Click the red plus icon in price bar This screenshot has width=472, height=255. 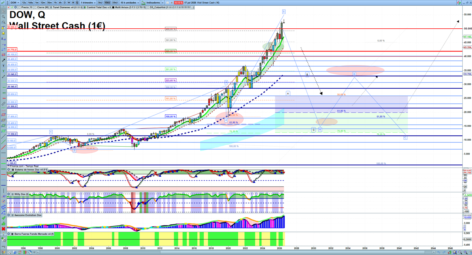(x=9, y=7)
